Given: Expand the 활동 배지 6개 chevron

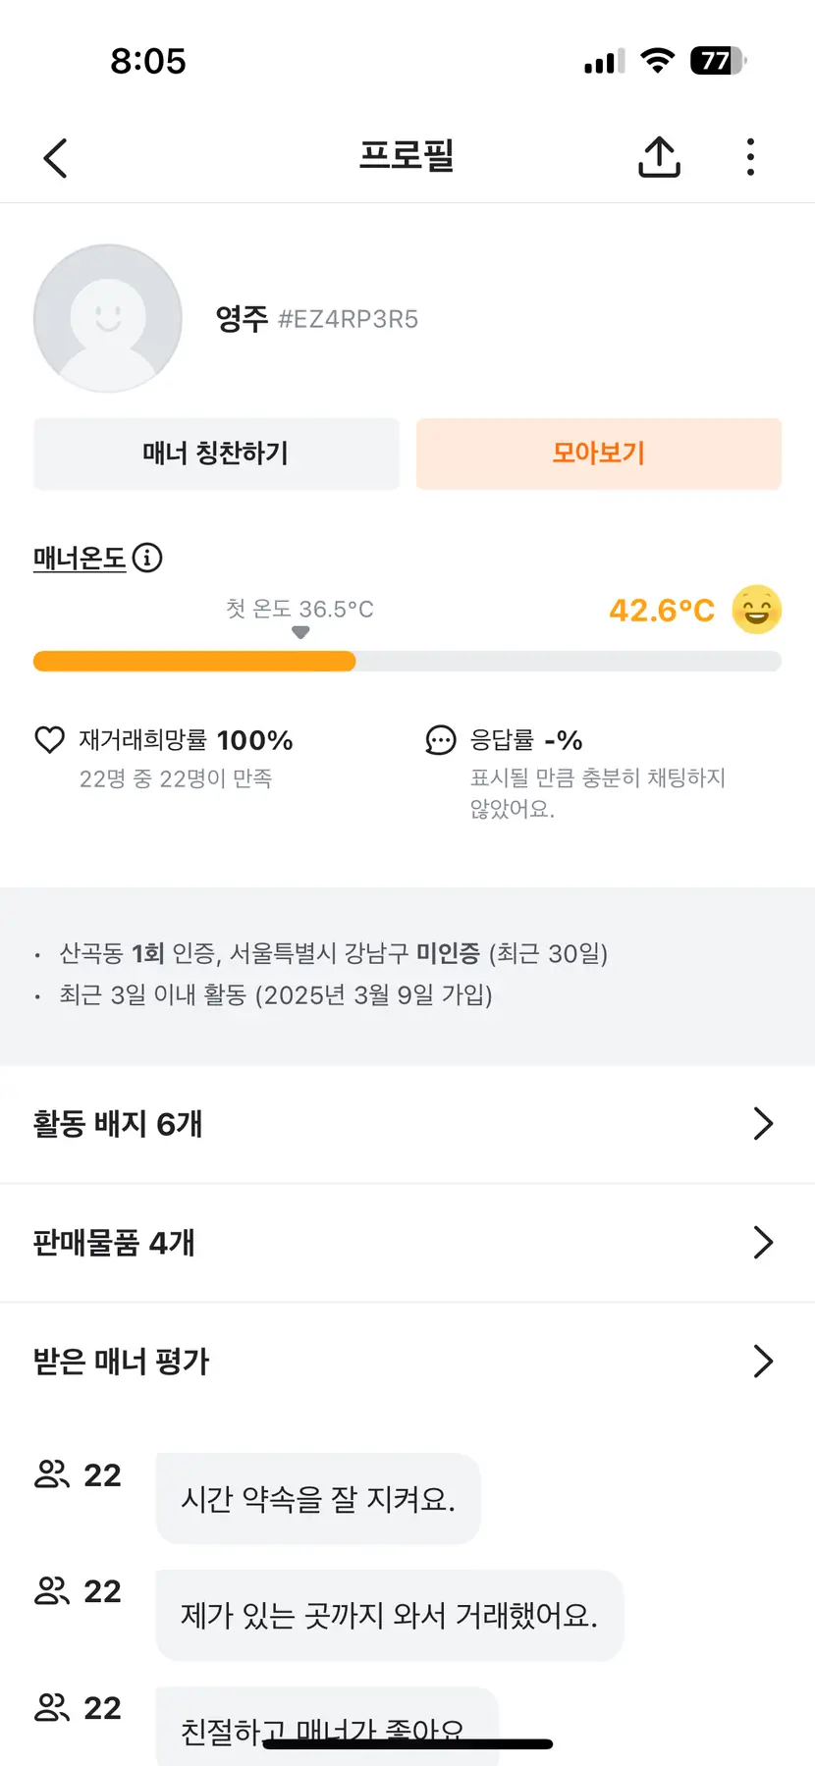Looking at the screenshot, I should pyautogui.click(x=763, y=1124).
